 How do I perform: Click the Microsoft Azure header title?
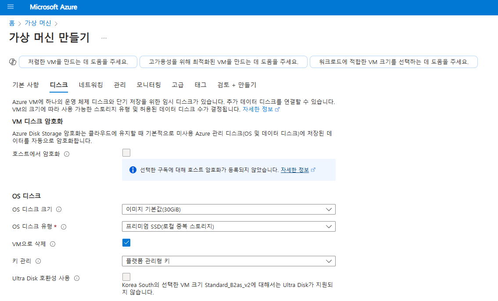54,7
